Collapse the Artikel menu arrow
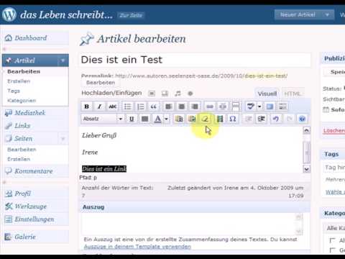Viewport: 345px width, 259px height. [63, 60]
